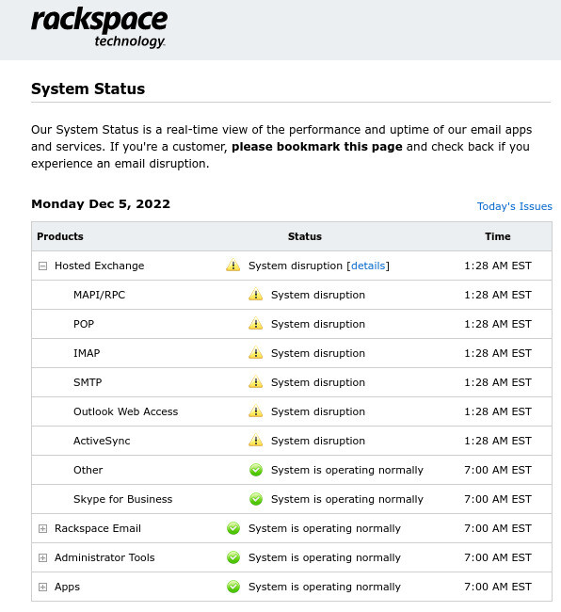Image resolution: width=561 pixels, height=612 pixels.
Task: Select the IMAP row label
Action: [87, 353]
